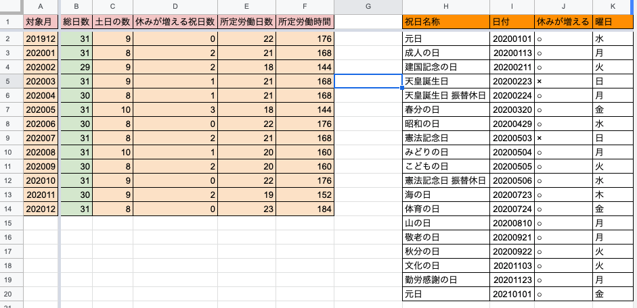The height and width of the screenshot is (308, 637).
Task: Select cell with month 201912
Action: 41,39
